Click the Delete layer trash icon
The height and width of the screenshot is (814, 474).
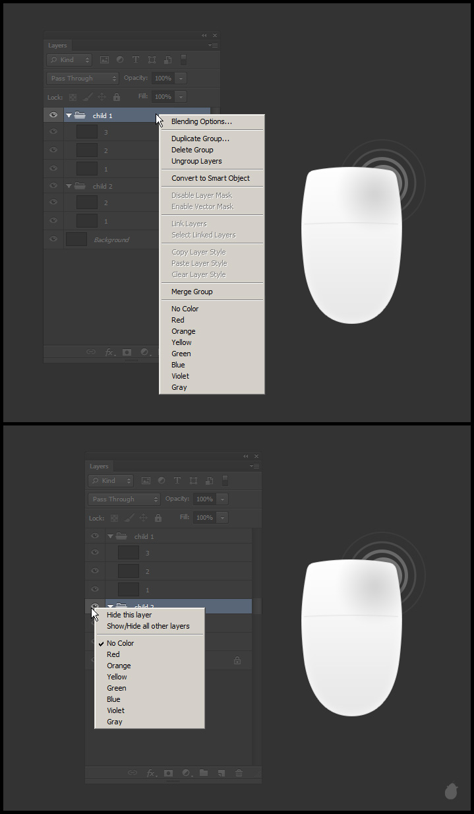[x=239, y=772]
